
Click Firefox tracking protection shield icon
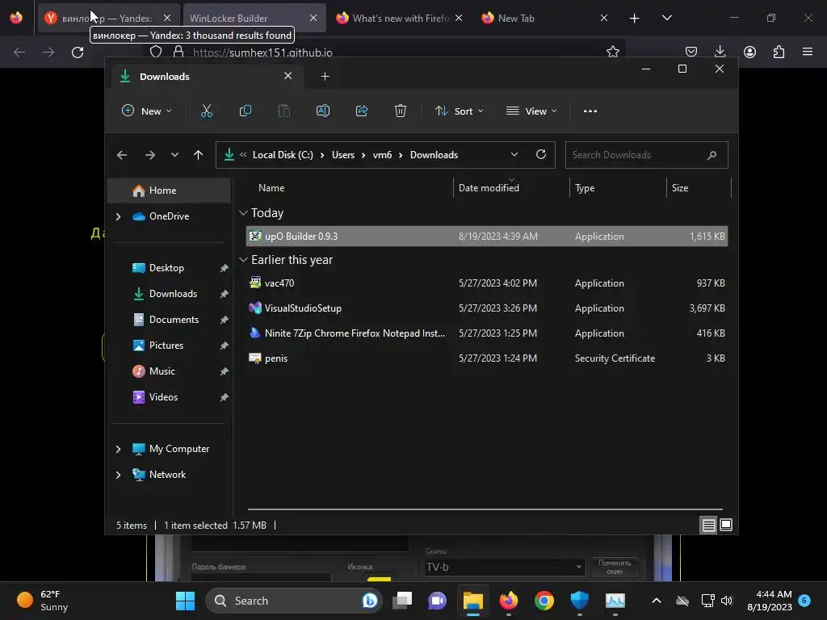pos(156,52)
